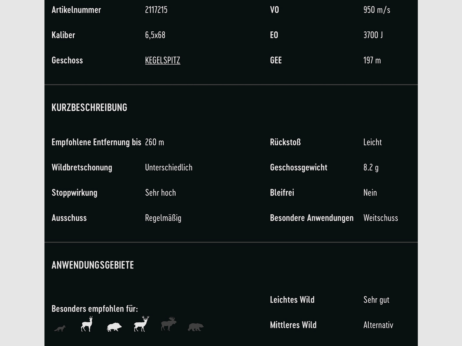The width and height of the screenshot is (462, 346).
Task: Click the 3700 J energy value
Action: tap(373, 35)
